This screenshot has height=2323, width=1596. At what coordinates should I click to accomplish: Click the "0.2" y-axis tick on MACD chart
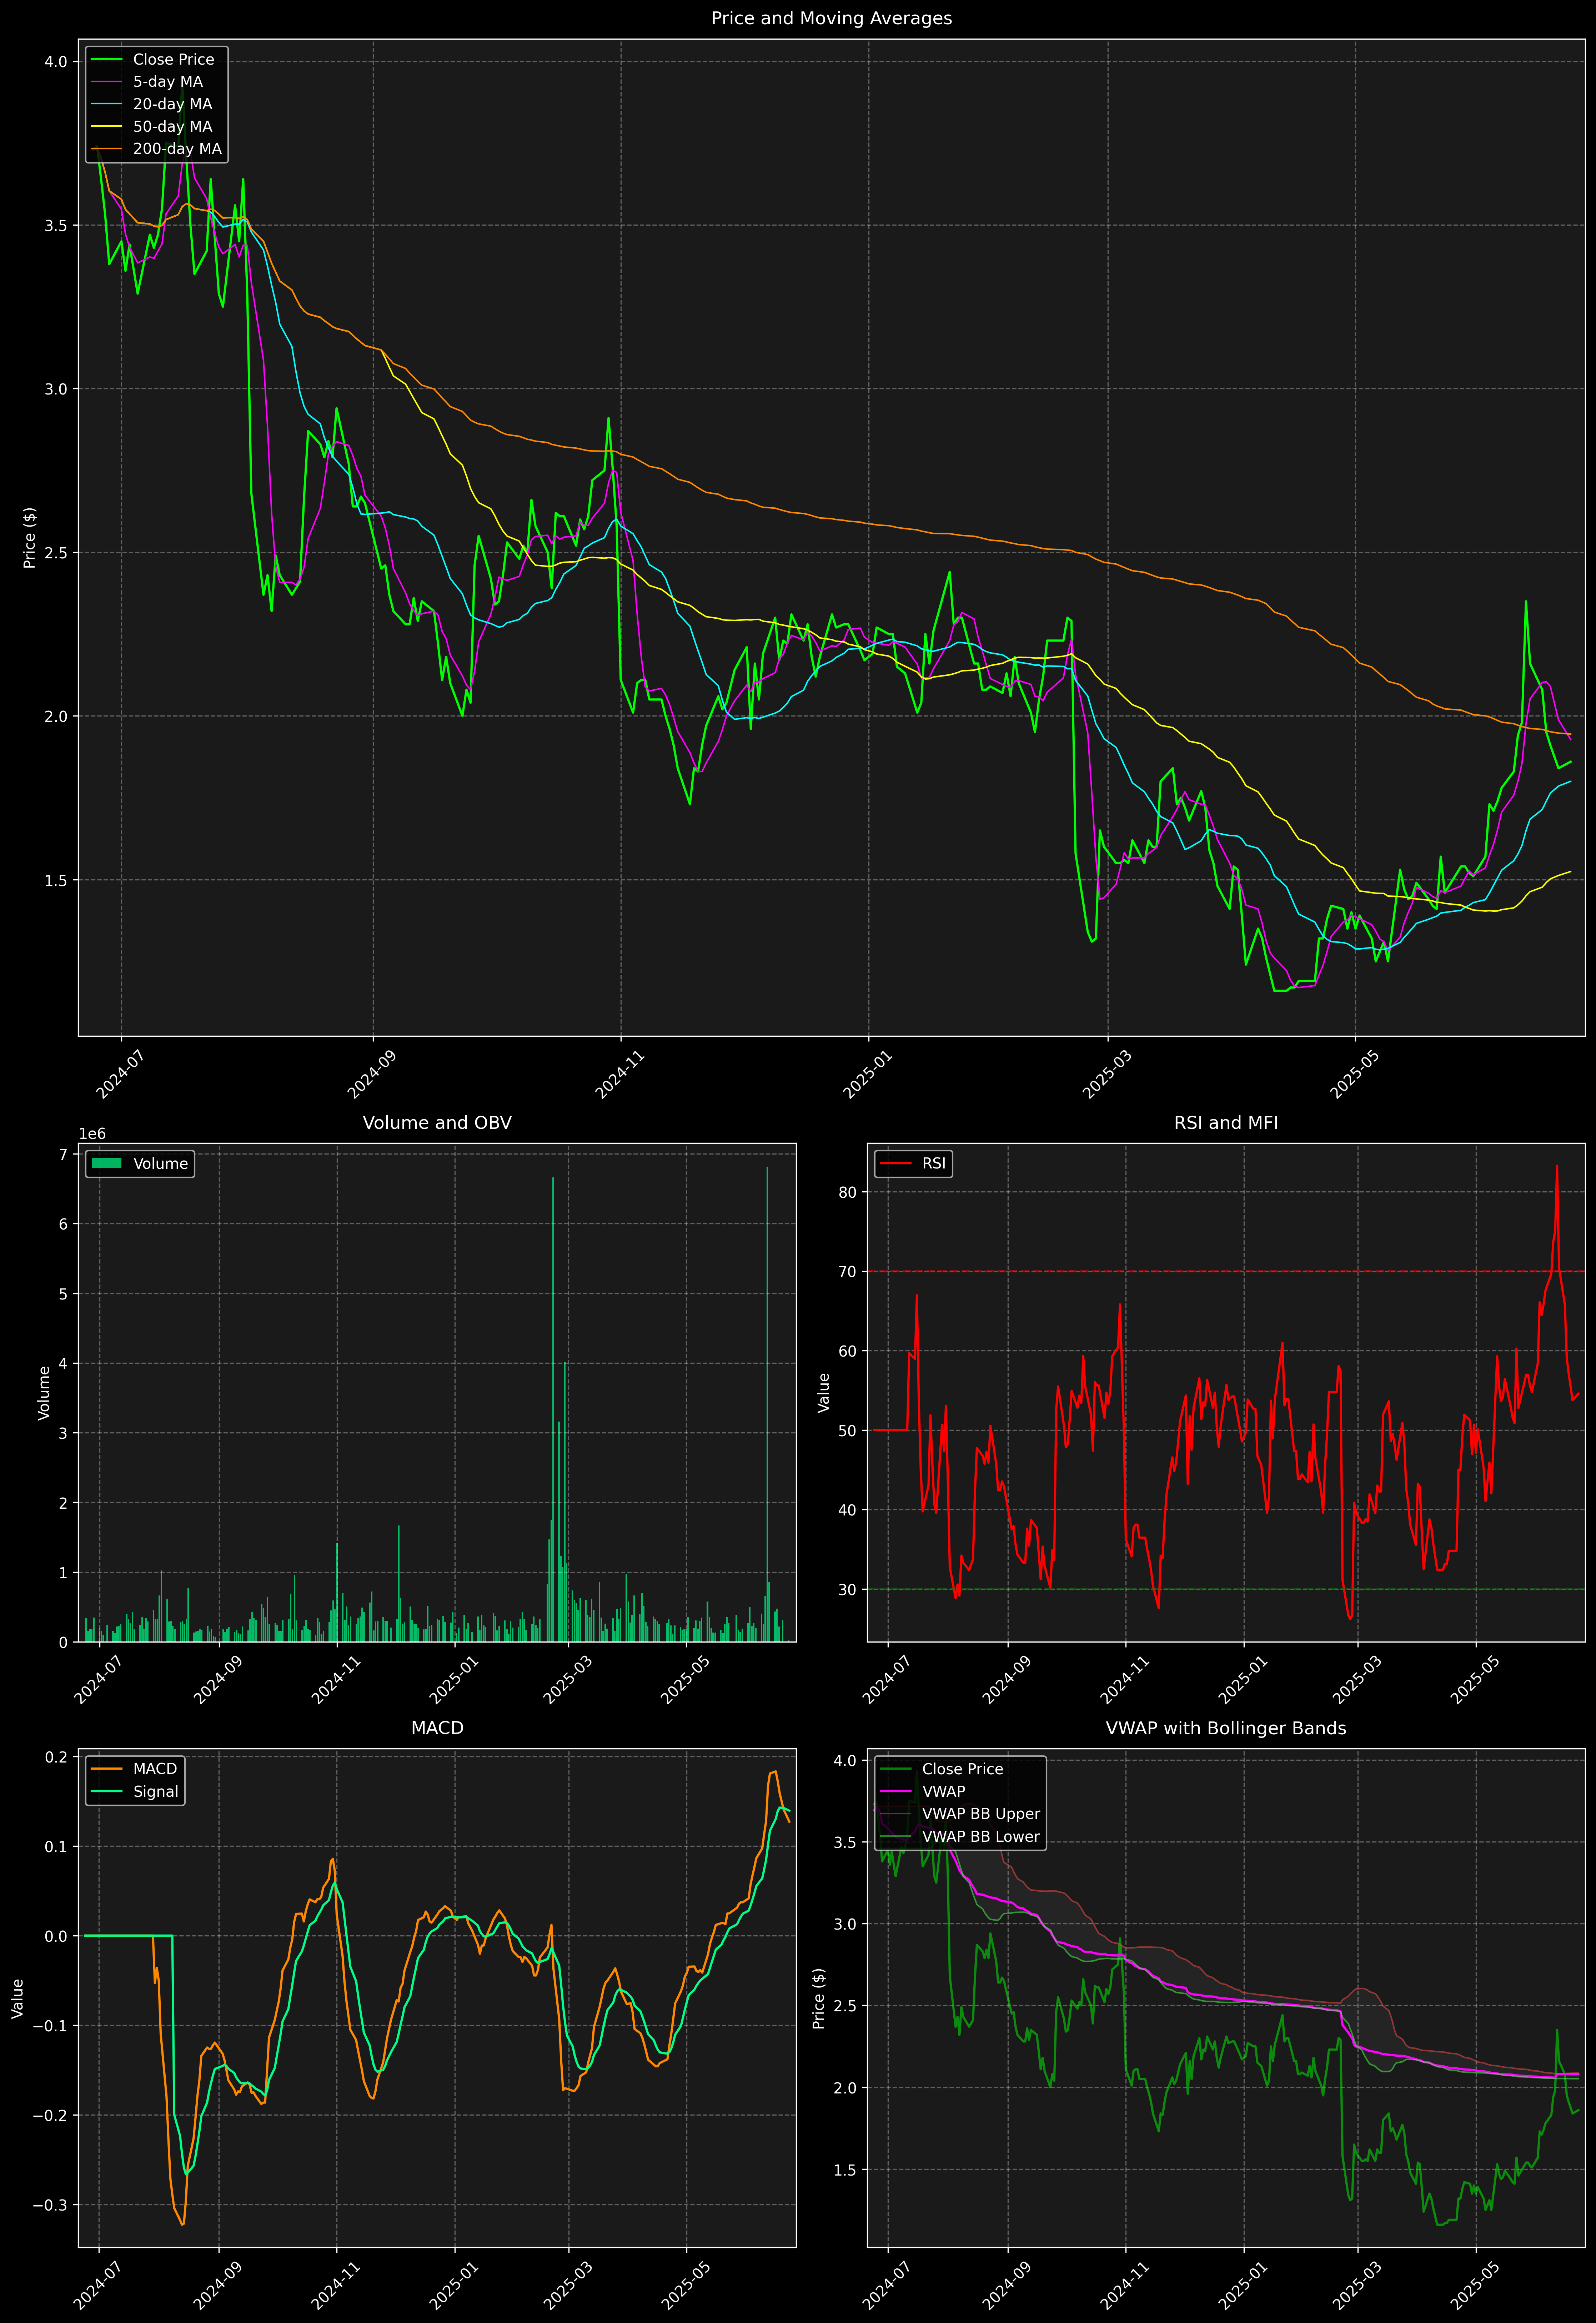pos(57,1757)
